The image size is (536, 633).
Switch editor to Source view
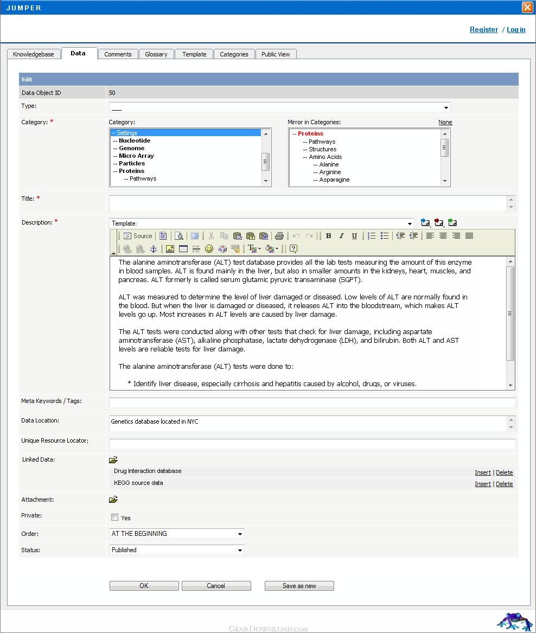[138, 236]
